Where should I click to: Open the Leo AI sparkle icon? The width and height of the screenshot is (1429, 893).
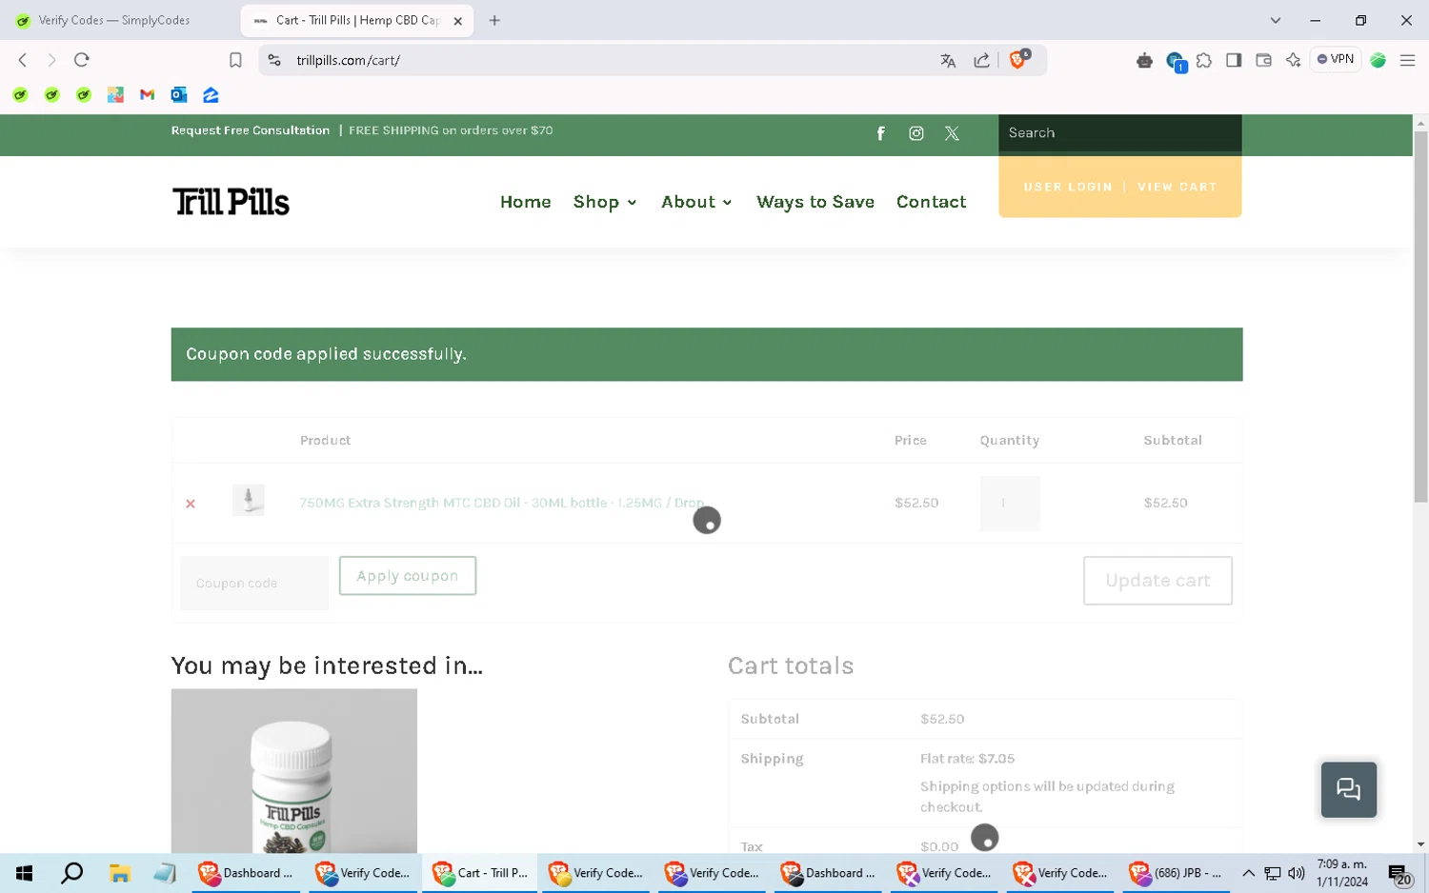1293,60
